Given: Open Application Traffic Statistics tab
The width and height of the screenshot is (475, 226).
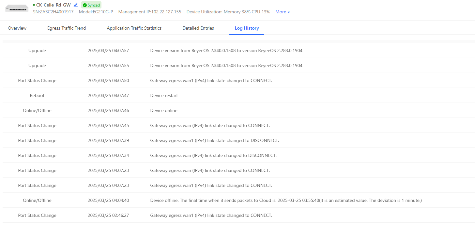Looking at the screenshot, I should point(134,28).
